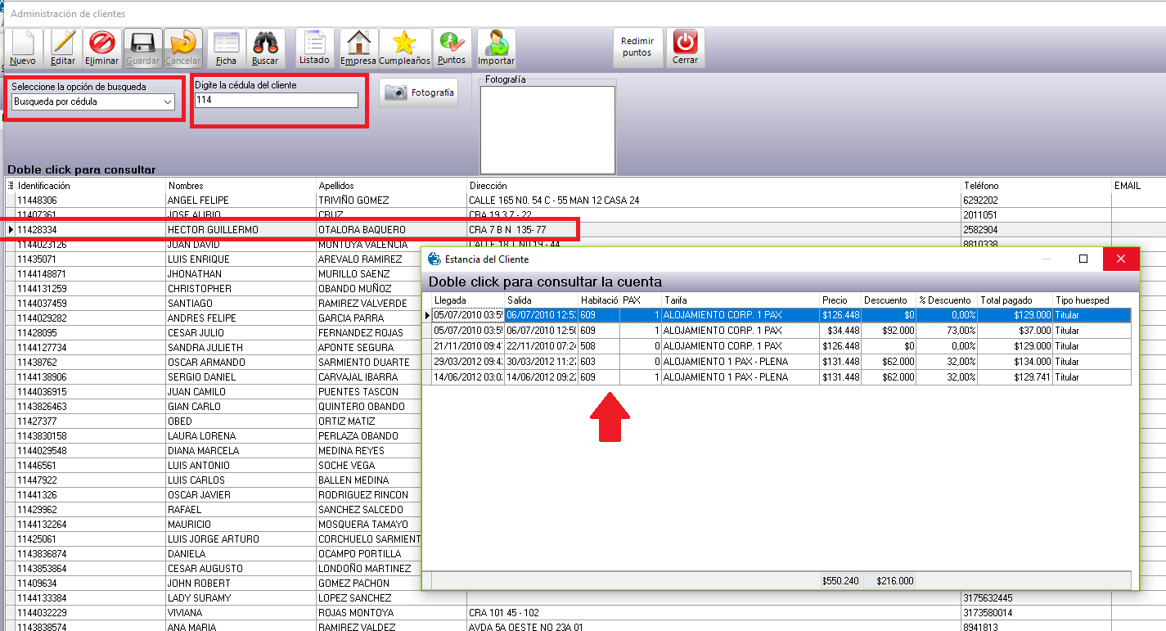Open the Empresa house icon
Image resolution: width=1166 pixels, height=631 pixels.
pos(358,47)
